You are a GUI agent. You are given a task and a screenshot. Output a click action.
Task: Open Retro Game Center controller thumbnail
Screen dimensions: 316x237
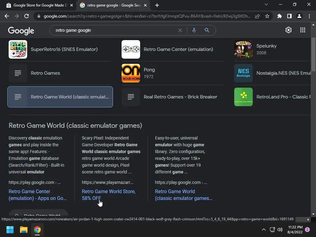coord(131,49)
